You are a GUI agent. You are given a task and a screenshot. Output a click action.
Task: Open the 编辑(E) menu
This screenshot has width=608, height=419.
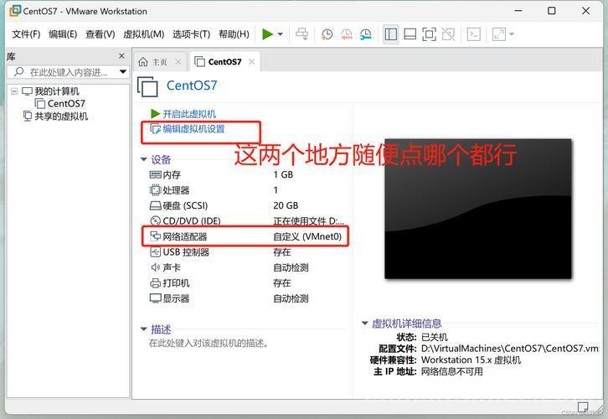63,34
